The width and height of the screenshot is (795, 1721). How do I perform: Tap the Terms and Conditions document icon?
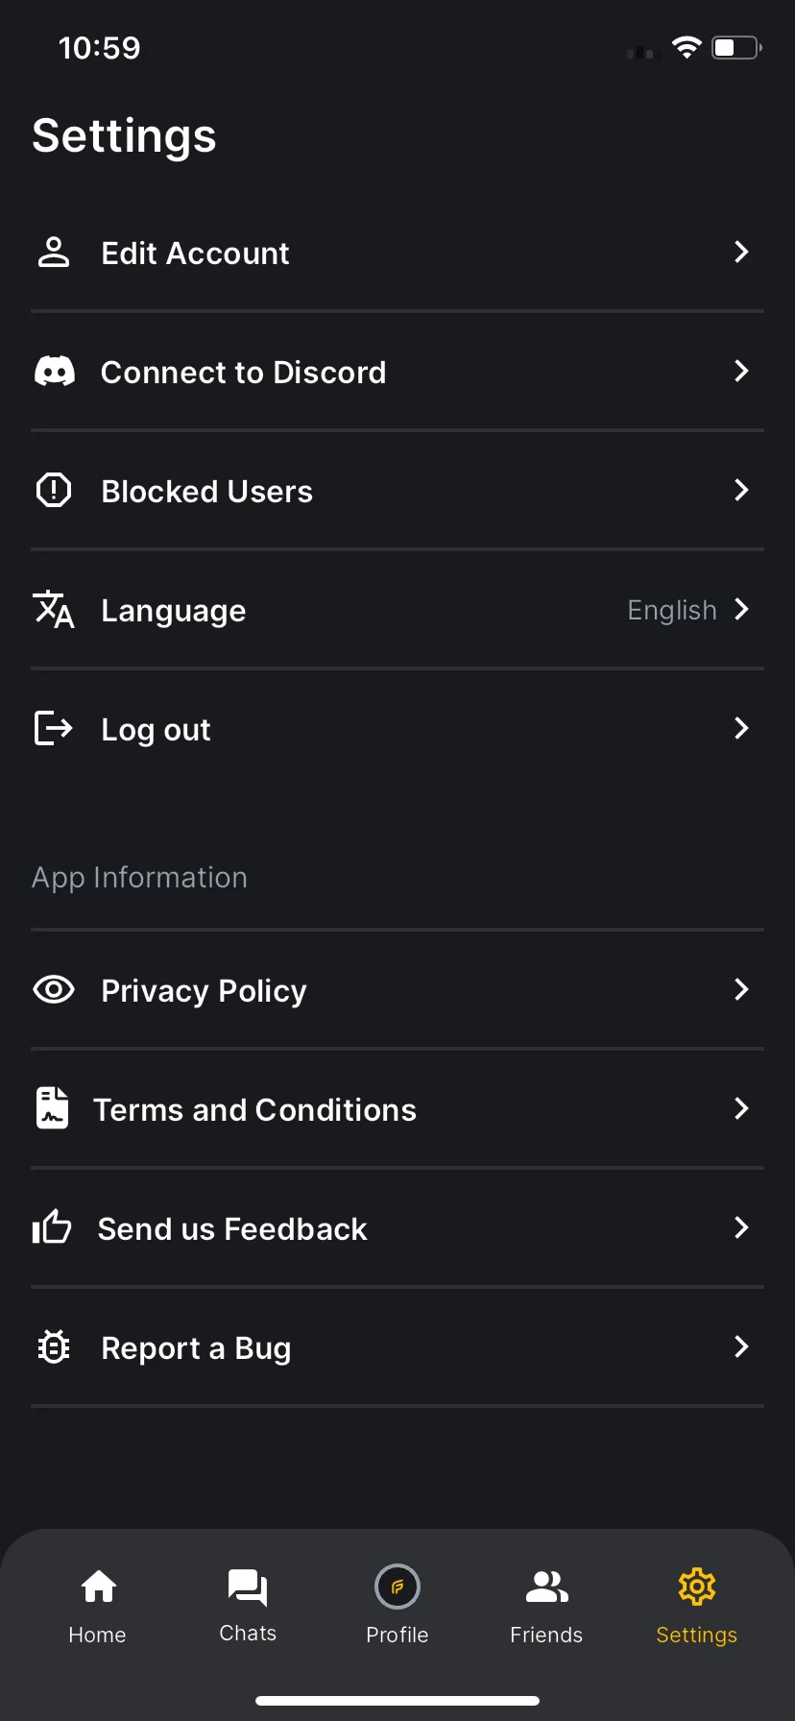53,1108
